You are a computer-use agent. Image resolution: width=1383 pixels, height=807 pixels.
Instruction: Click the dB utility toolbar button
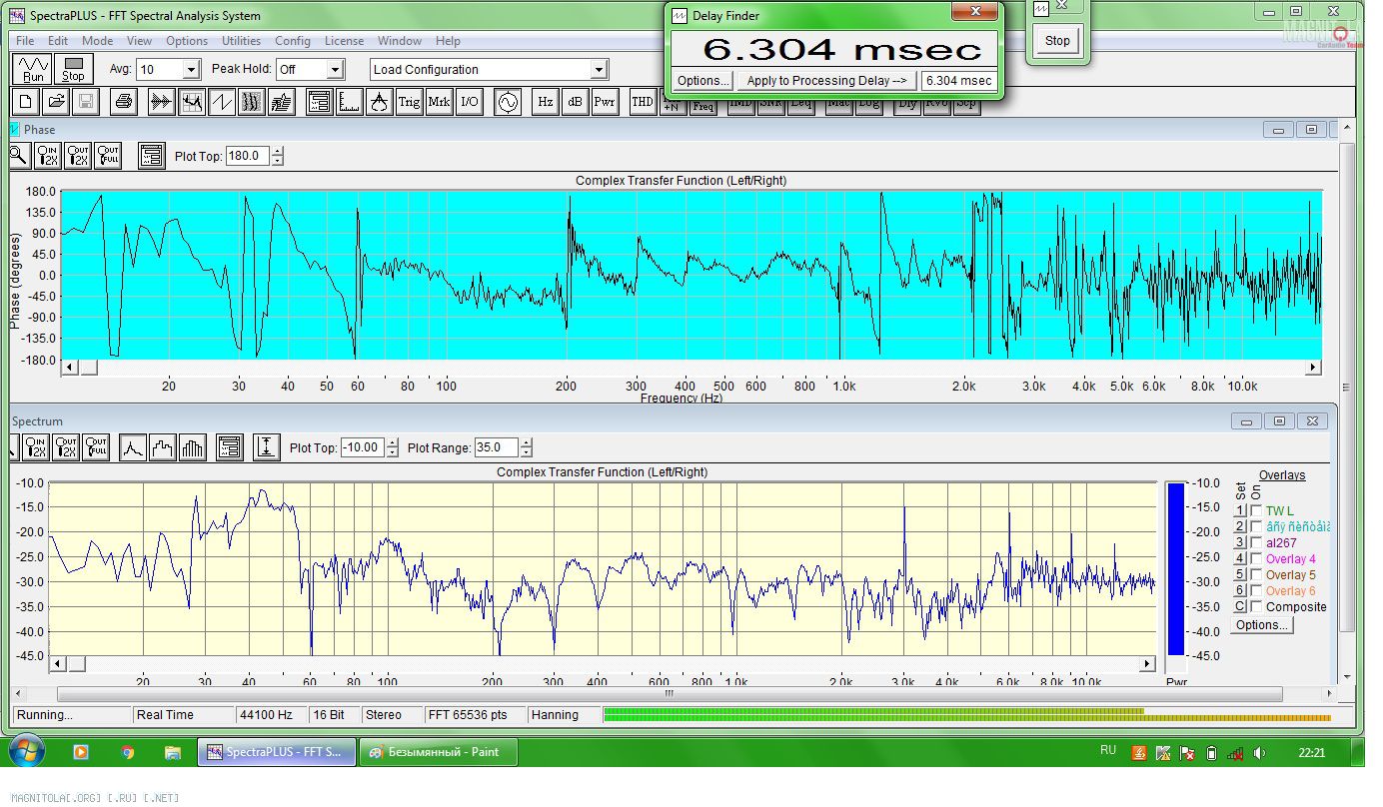575,101
